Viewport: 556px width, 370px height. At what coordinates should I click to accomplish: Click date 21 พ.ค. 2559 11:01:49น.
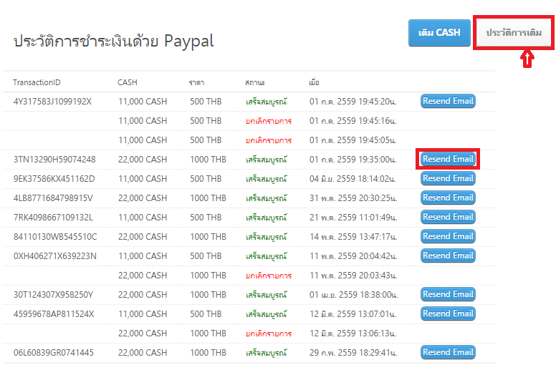tap(353, 218)
